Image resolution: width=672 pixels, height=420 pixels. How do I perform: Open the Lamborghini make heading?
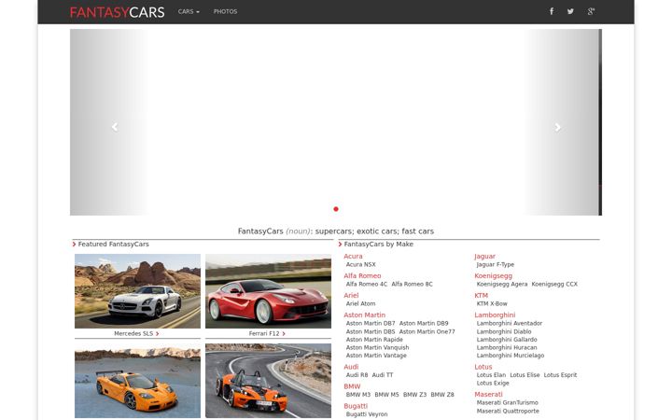pos(495,315)
